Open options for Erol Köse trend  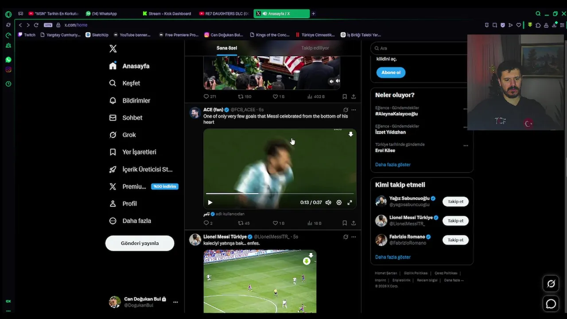click(x=465, y=145)
